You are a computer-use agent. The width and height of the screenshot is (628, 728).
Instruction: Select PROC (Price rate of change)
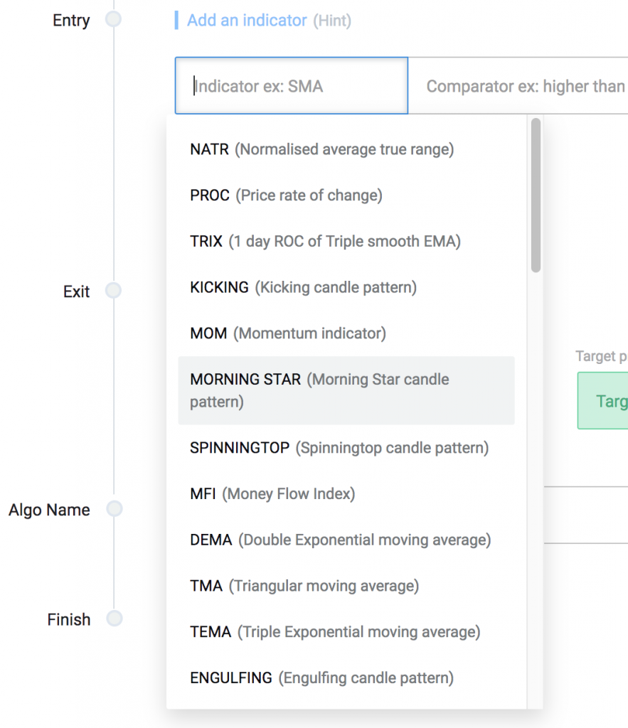pyautogui.click(x=284, y=195)
